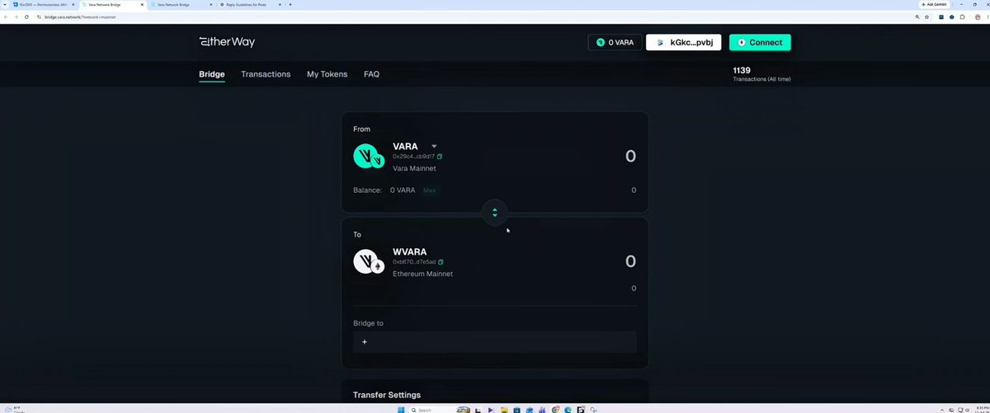The width and height of the screenshot is (990, 413).
Task: Click the address bar URL
Action: pos(81,16)
